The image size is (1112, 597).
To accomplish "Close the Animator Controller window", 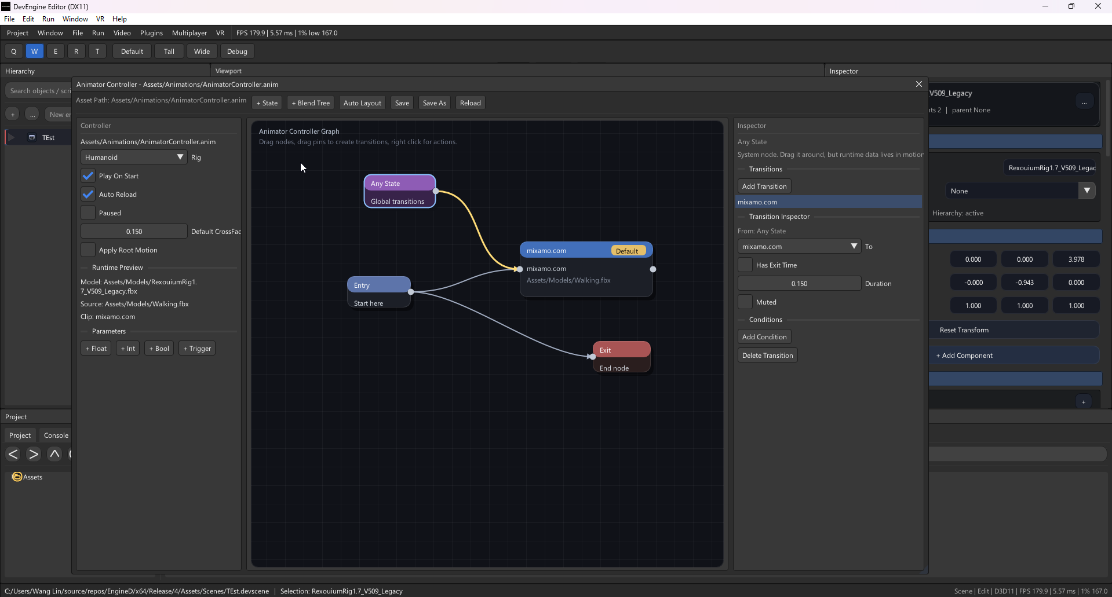I will (919, 84).
